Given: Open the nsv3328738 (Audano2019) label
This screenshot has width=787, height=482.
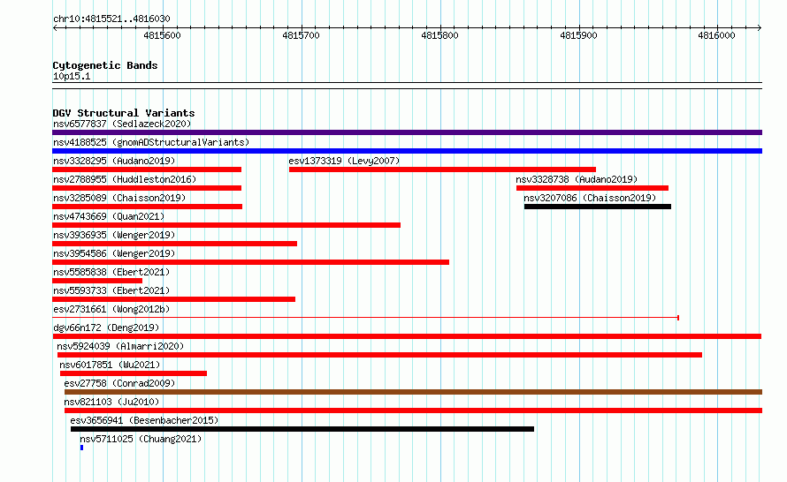Looking at the screenshot, I should tap(577, 179).
